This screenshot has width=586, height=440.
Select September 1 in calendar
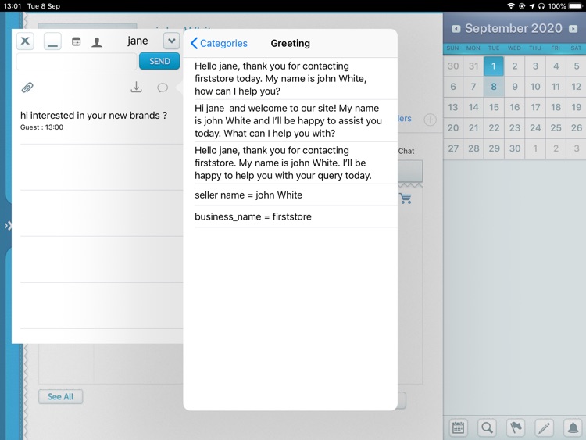(x=494, y=66)
